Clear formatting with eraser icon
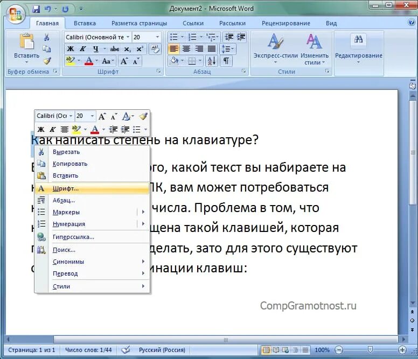The height and width of the screenshot is (359, 418). 155,49
